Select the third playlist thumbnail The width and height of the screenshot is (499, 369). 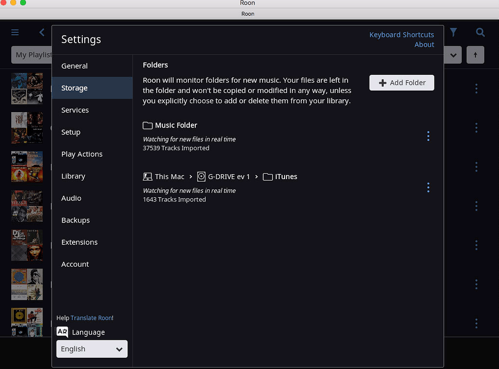(x=27, y=167)
